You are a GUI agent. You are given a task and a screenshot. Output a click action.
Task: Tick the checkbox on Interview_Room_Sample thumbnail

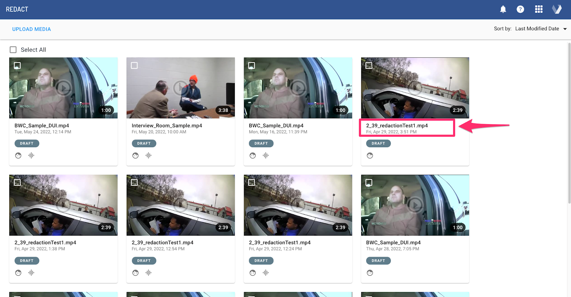134,66
